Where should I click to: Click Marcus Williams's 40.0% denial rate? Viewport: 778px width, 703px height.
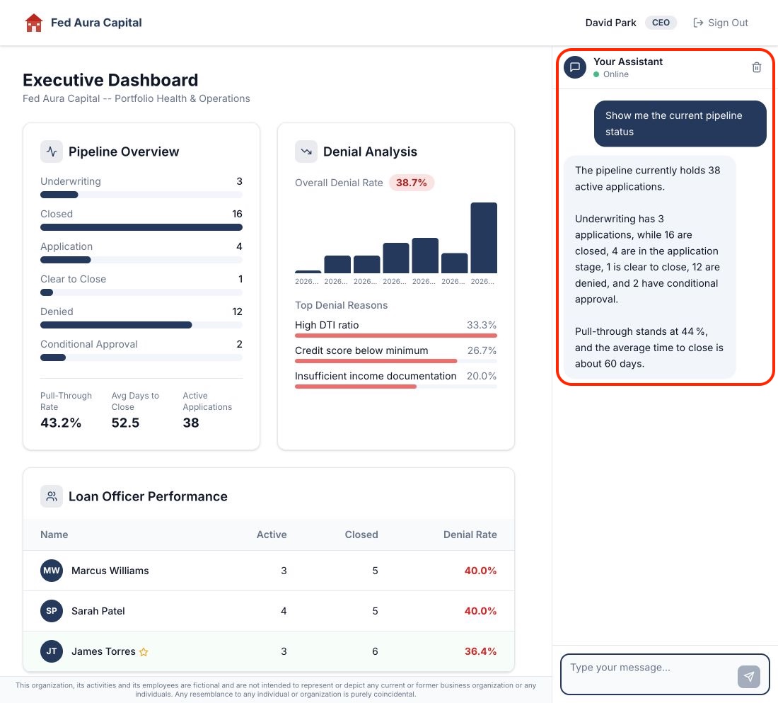[x=480, y=571]
